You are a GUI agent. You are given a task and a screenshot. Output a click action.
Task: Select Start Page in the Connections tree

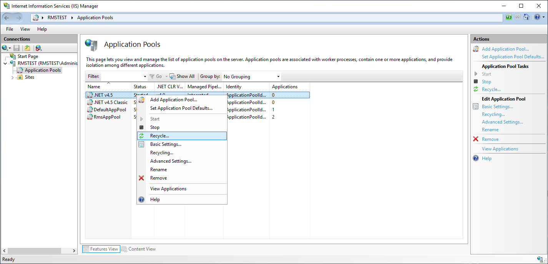click(x=28, y=56)
